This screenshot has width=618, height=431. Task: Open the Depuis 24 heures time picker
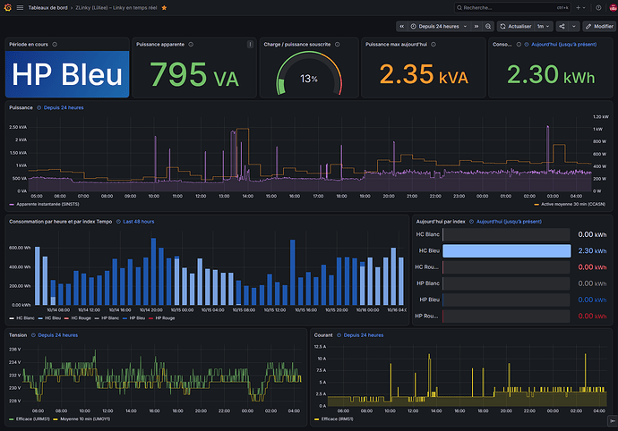439,26
